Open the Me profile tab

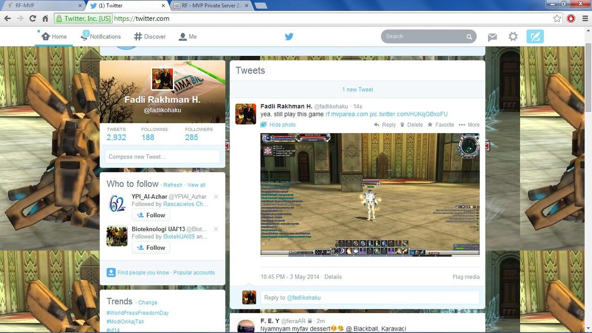click(x=188, y=37)
